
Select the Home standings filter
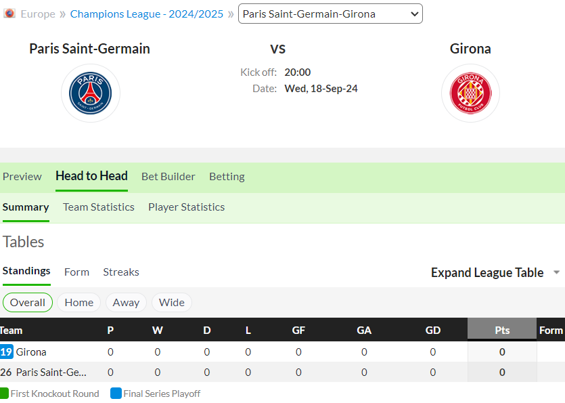pyautogui.click(x=79, y=302)
